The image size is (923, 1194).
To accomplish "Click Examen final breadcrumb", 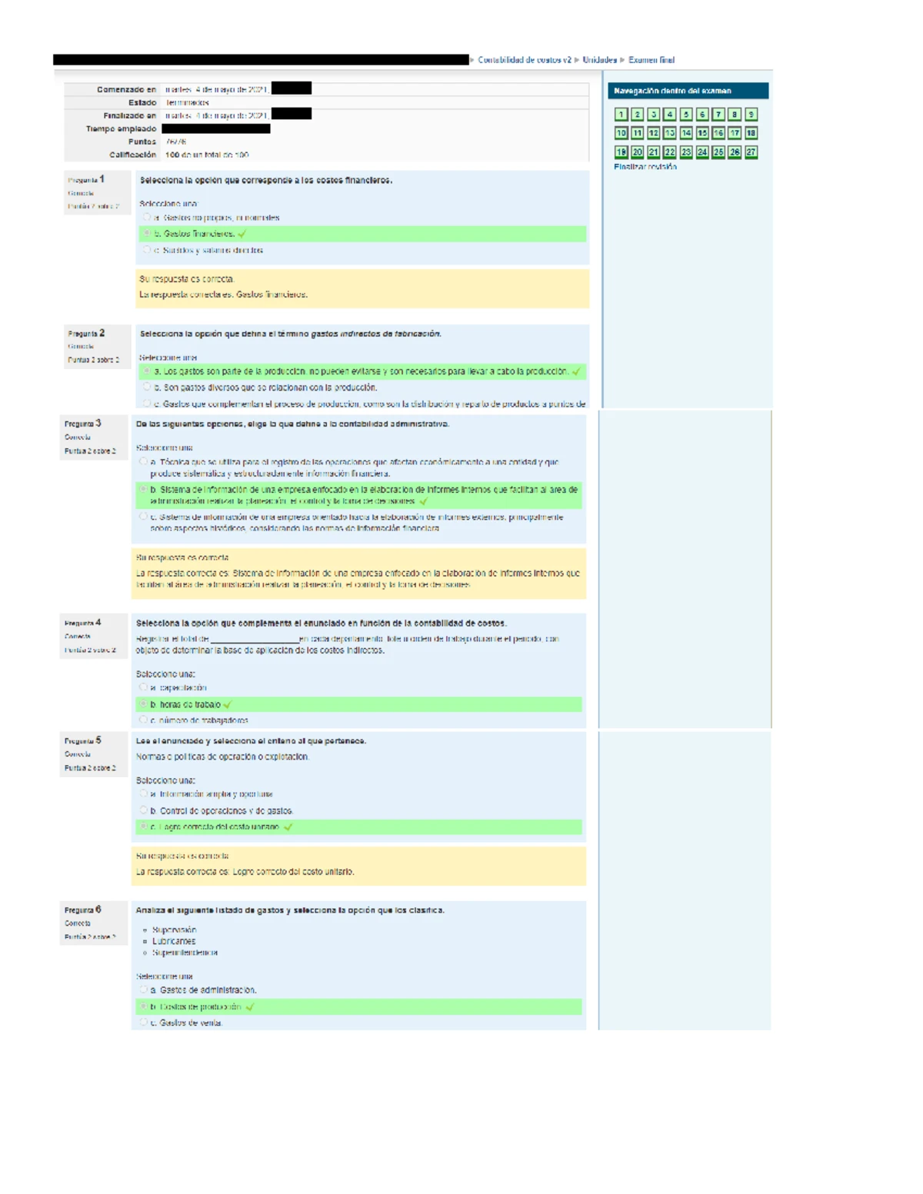I will click(x=651, y=60).
